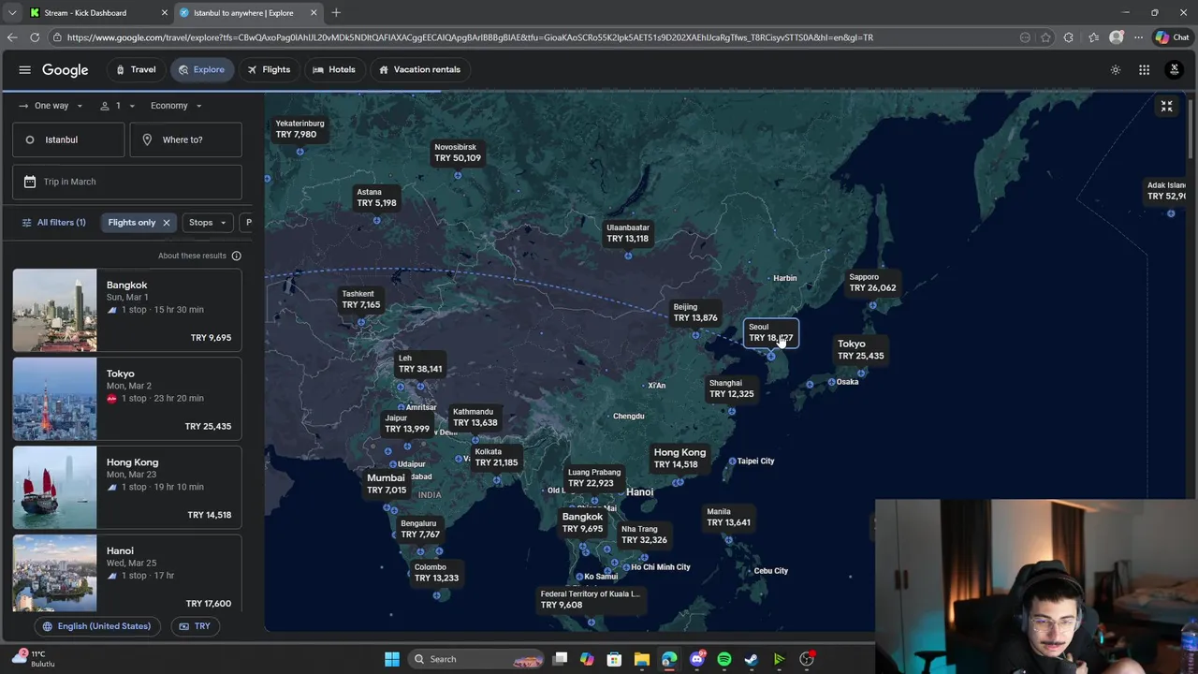This screenshot has height=674, width=1198.
Task: Open OBS Studio from the taskbar
Action: click(x=806, y=659)
